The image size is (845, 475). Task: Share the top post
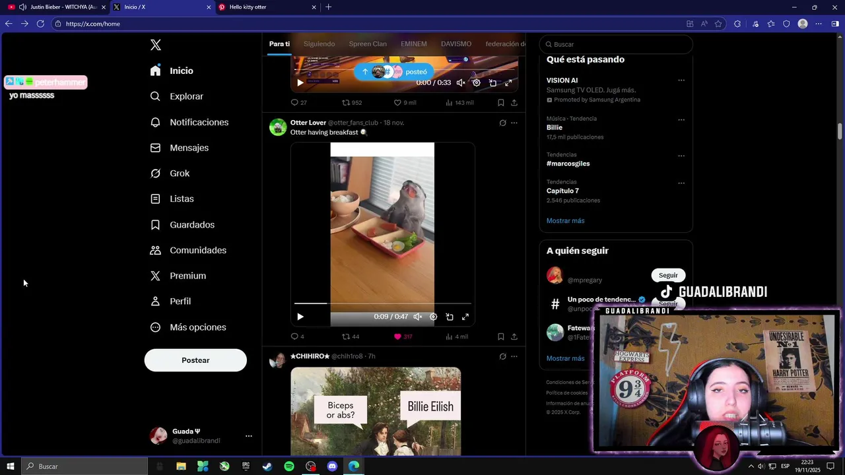(514, 103)
